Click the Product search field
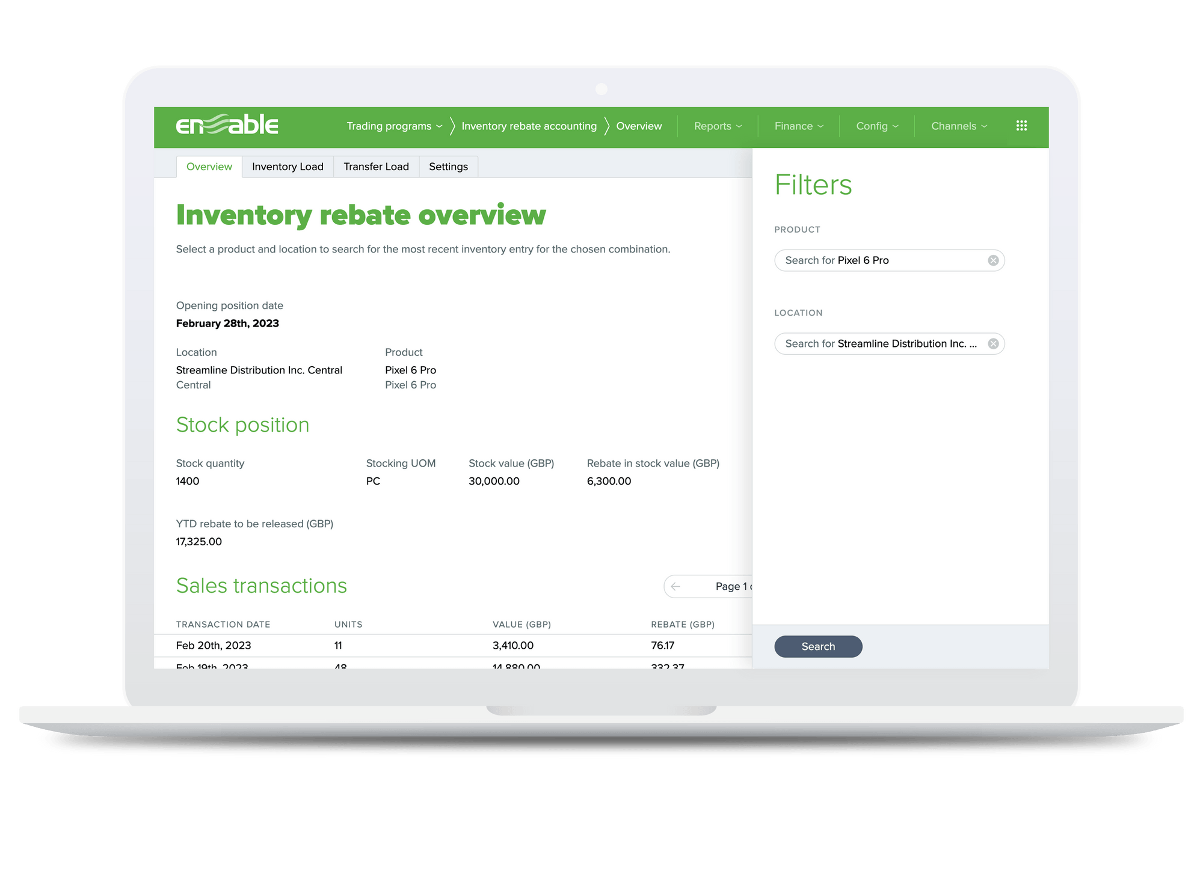This screenshot has height=891, width=1203. tap(872, 260)
